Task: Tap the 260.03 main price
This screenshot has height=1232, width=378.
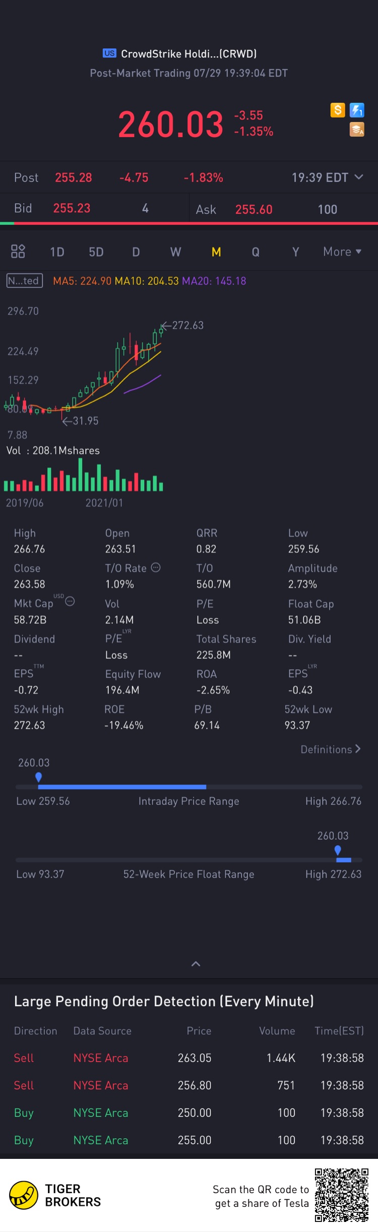Action: click(x=171, y=125)
